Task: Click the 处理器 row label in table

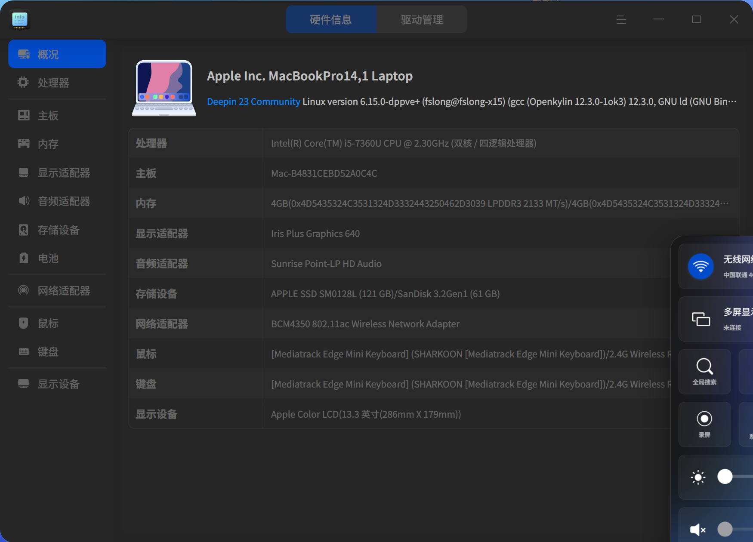Action: coord(151,143)
